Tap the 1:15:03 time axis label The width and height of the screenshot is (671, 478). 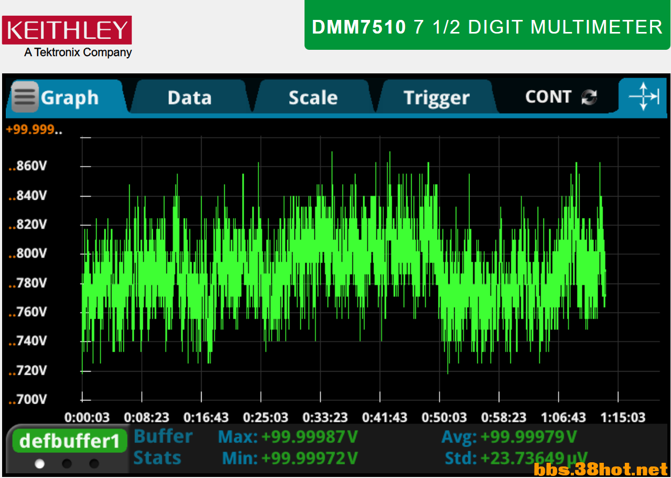623,417
